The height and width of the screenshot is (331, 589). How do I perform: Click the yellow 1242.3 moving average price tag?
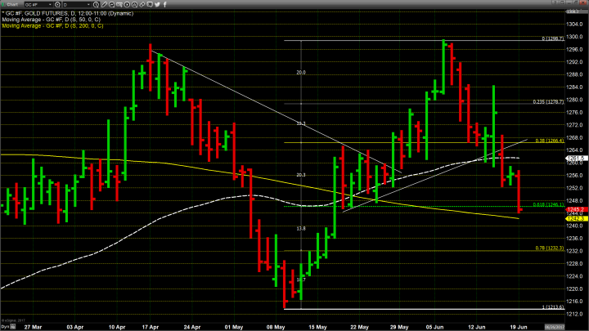[x=576, y=218]
